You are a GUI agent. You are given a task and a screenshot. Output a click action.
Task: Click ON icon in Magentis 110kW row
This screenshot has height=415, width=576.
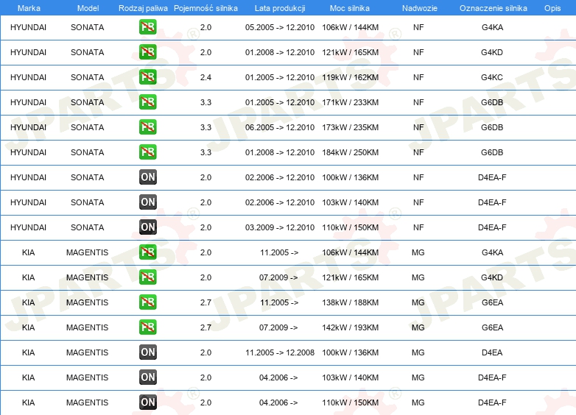(147, 402)
